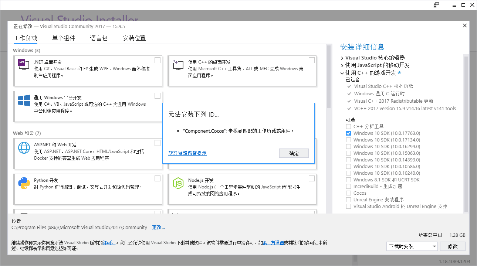Click the Web 和云 (7) section heading
The image size is (477, 266).
(27, 133)
